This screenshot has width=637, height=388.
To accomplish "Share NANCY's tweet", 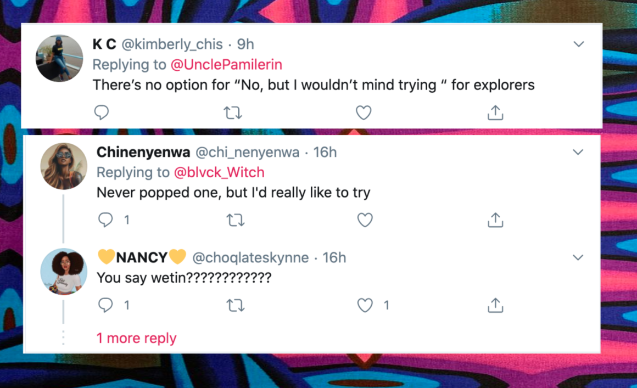I will tap(495, 305).
